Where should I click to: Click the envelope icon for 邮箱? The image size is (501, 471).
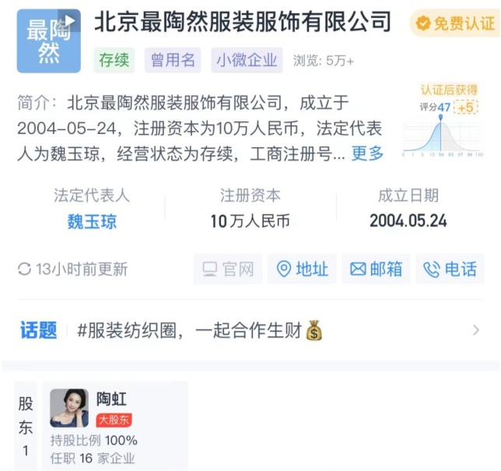point(358,269)
